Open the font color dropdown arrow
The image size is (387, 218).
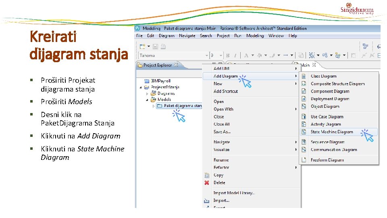(252, 55)
